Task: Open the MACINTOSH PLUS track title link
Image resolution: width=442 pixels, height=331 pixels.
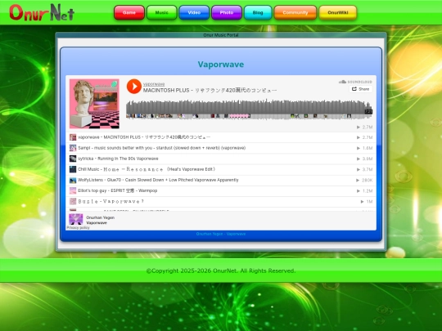Action: pos(210,91)
